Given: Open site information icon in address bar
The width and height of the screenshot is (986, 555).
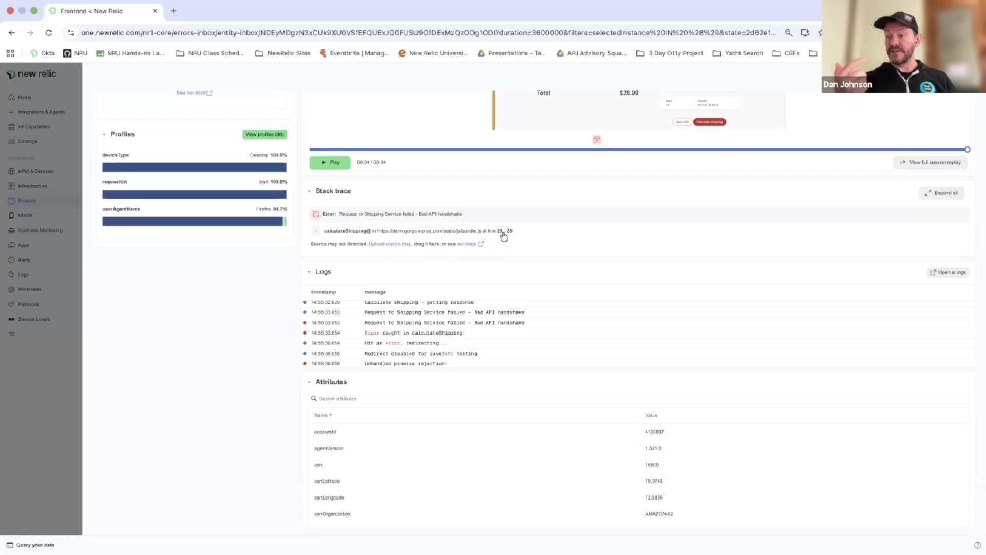Looking at the screenshot, I should (x=71, y=33).
